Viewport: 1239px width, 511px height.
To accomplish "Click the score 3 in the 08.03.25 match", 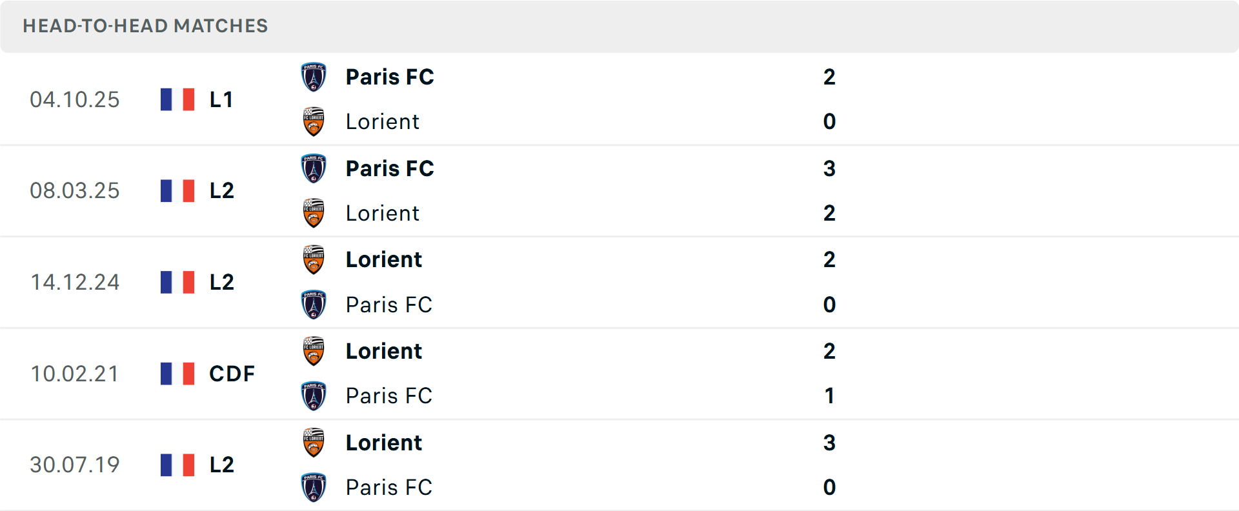I will click(x=830, y=168).
